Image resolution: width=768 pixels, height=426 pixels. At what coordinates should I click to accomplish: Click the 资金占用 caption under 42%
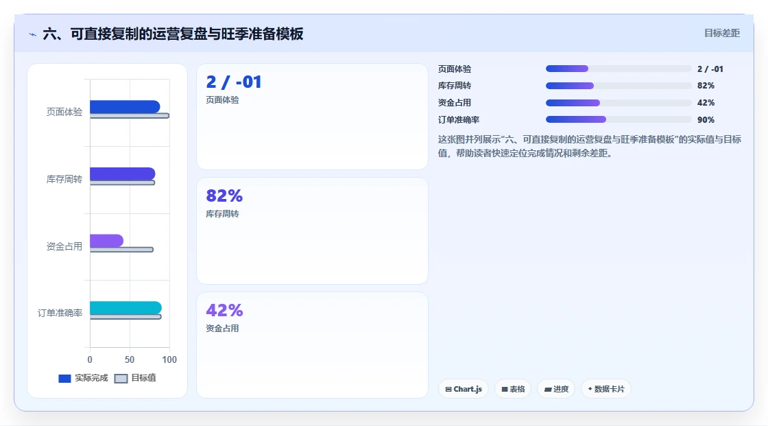point(222,329)
